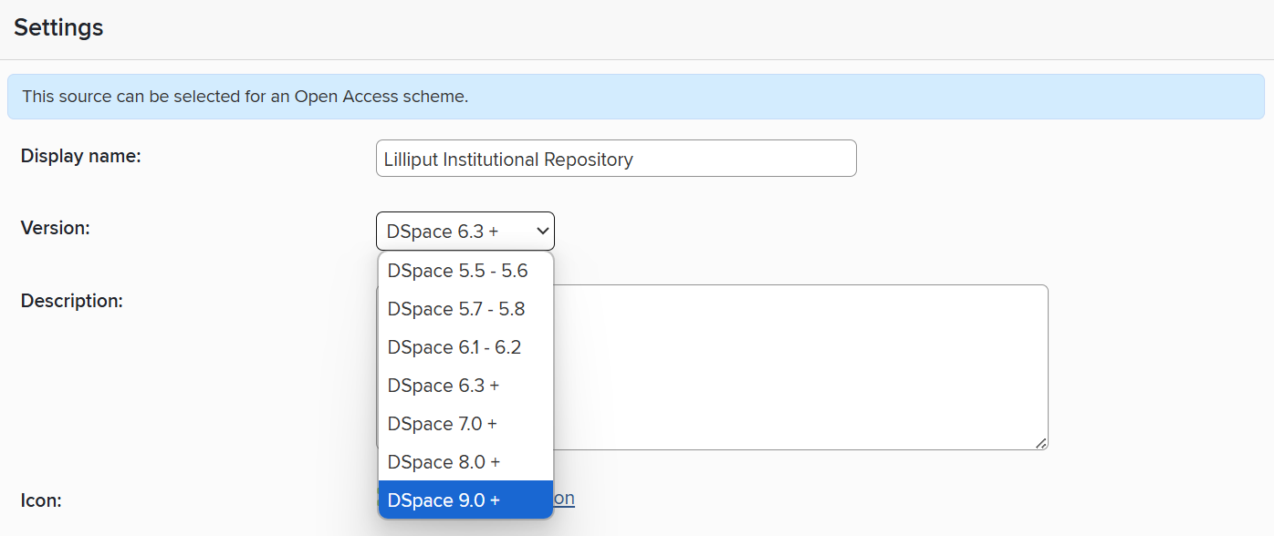Click the underlined link beside Icon
Screen dimensions: 1274x536
point(565,498)
